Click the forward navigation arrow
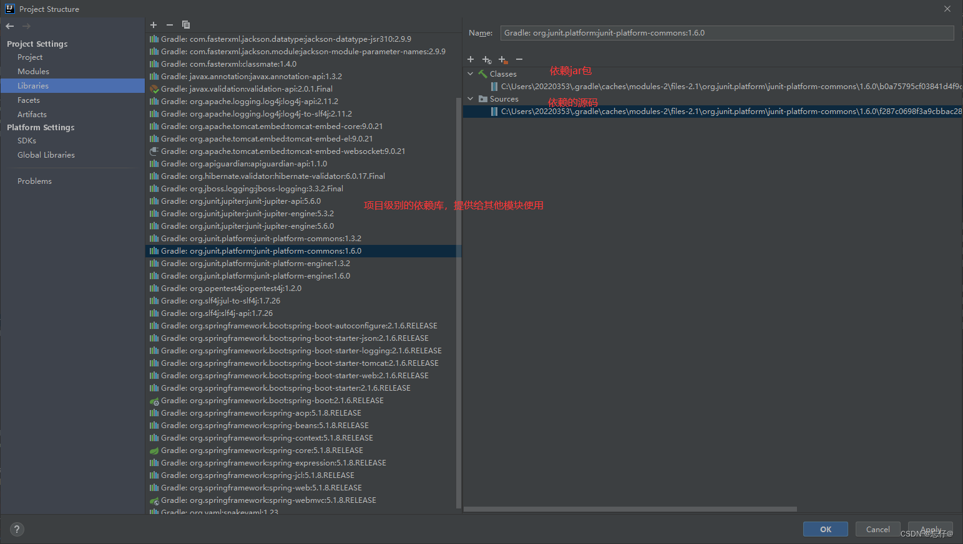The width and height of the screenshot is (963, 544). [25, 26]
